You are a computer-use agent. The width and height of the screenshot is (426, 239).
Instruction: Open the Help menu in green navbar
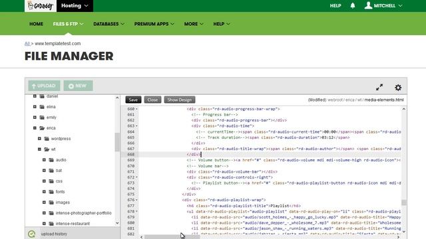point(222,24)
